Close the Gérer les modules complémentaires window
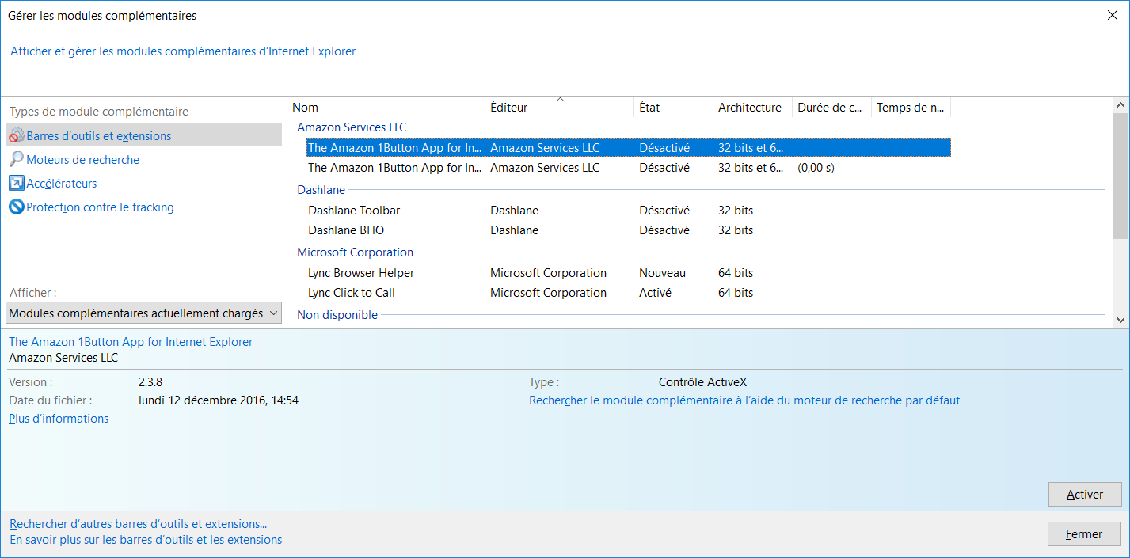The width and height of the screenshot is (1130, 558). pos(1112,15)
